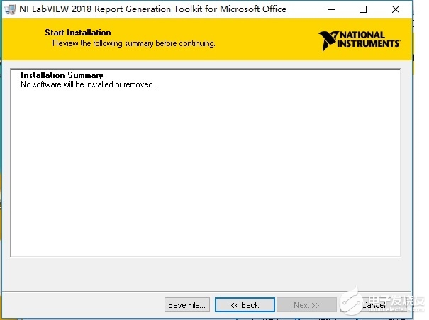This screenshot has width=429, height=320.
Task: Click "No software will be installed or removed." text
Action: (x=87, y=84)
